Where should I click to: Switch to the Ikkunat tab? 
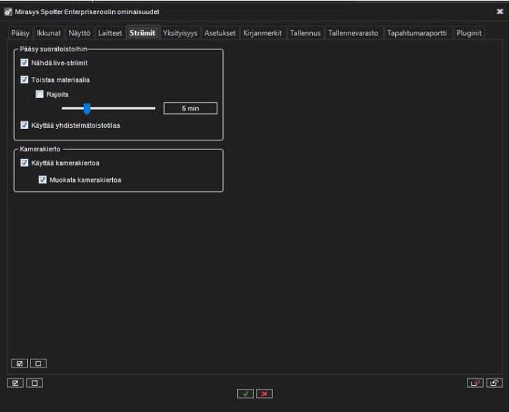pyautogui.click(x=49, y=33)
